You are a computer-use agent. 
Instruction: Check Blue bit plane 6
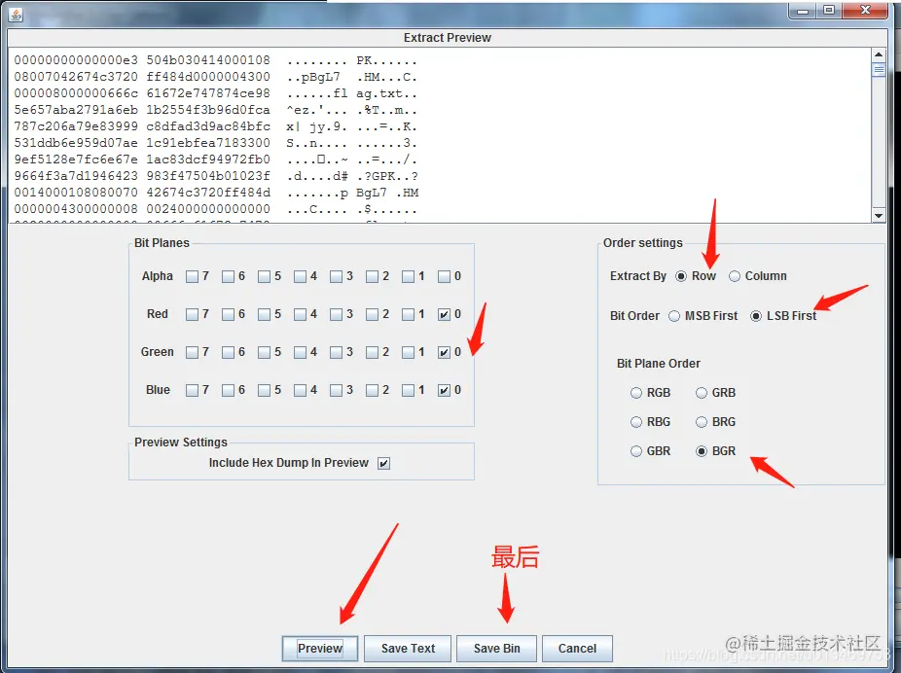228,391
